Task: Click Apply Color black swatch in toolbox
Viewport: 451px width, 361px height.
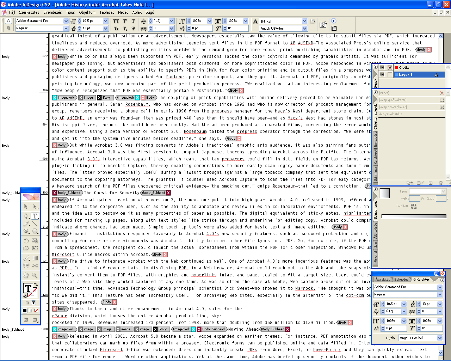Action: click(25, 311)
